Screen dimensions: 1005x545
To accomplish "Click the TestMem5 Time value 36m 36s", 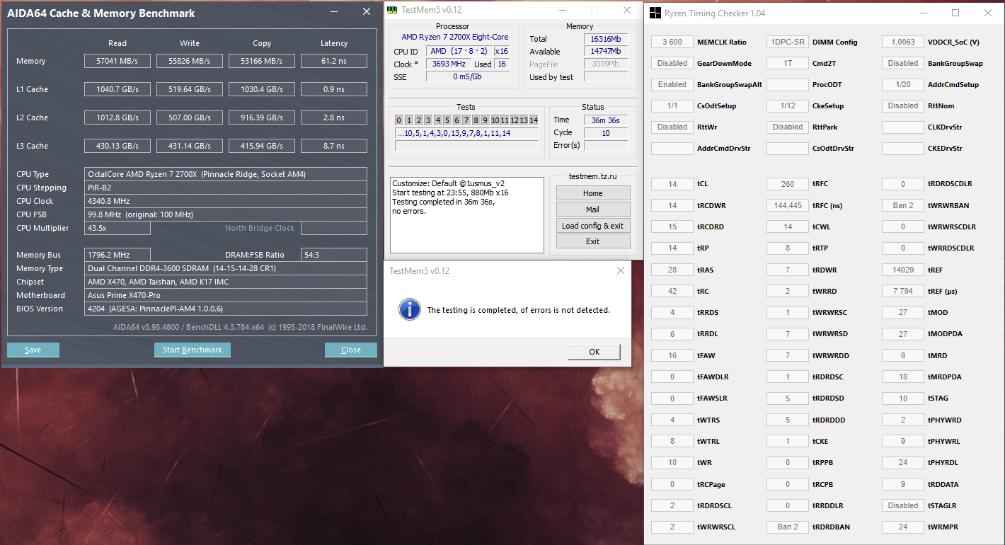I will [x=606, y=120].
